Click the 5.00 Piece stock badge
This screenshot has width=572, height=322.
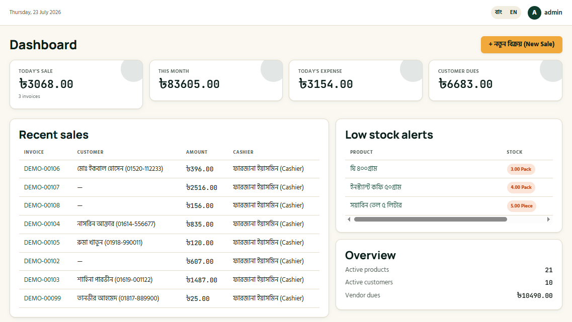[x=521, y=206]
